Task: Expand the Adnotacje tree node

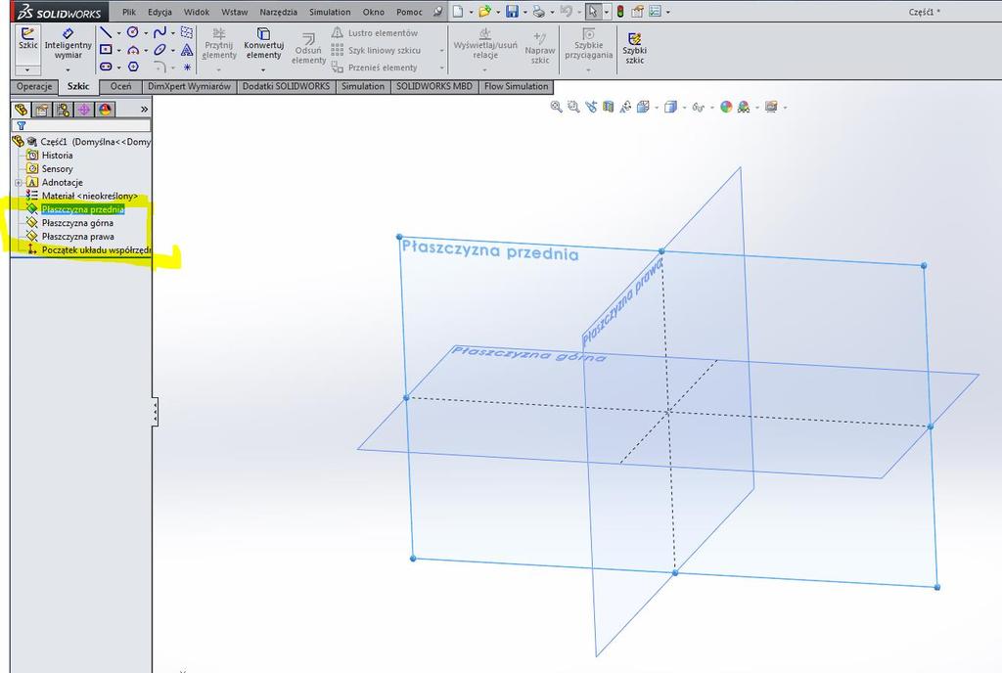Action: pyautogui.click(x=18, y=183)
